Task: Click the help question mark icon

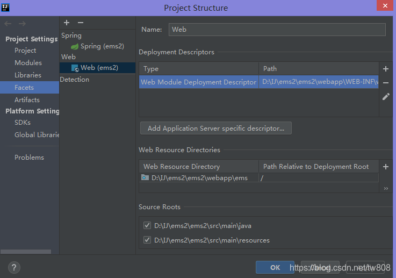Action: click(x=14, y=267)
